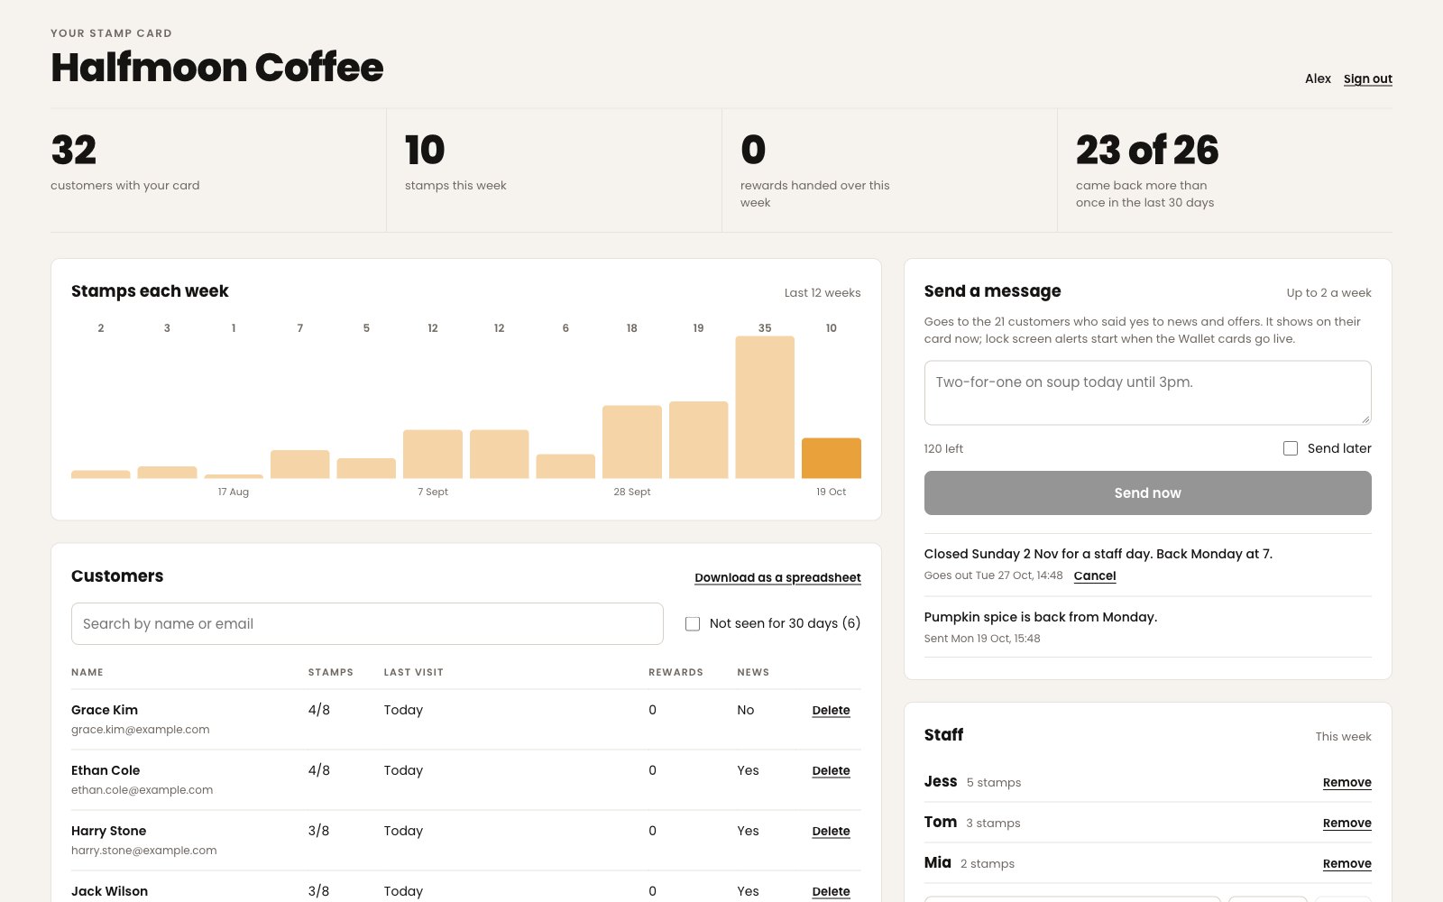Image resolution: width=1443 pixels, height=902 pixels.
Task: Click grace.kim@example.com email
Action: pyautogui.click(x=141, y=730)
